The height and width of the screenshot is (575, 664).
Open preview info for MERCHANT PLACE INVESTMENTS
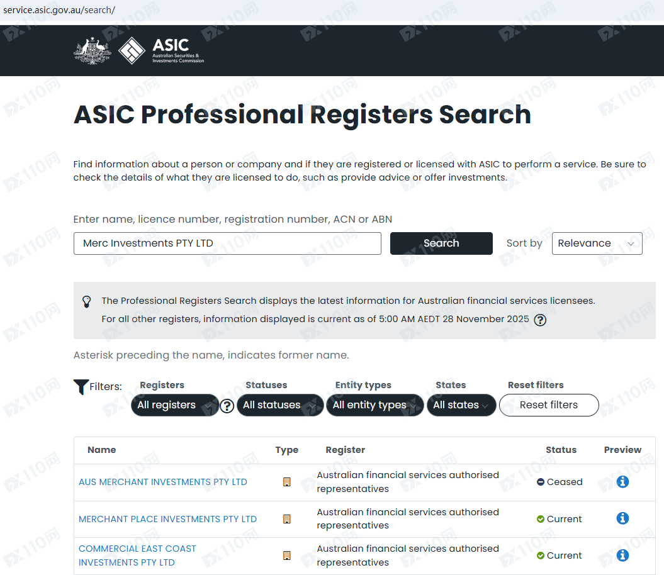pos(622,518)
